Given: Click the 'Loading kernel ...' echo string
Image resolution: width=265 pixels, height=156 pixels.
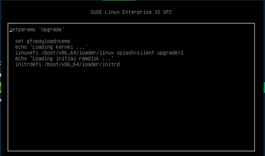Looking at the screenshot, I should coord(59,47).
